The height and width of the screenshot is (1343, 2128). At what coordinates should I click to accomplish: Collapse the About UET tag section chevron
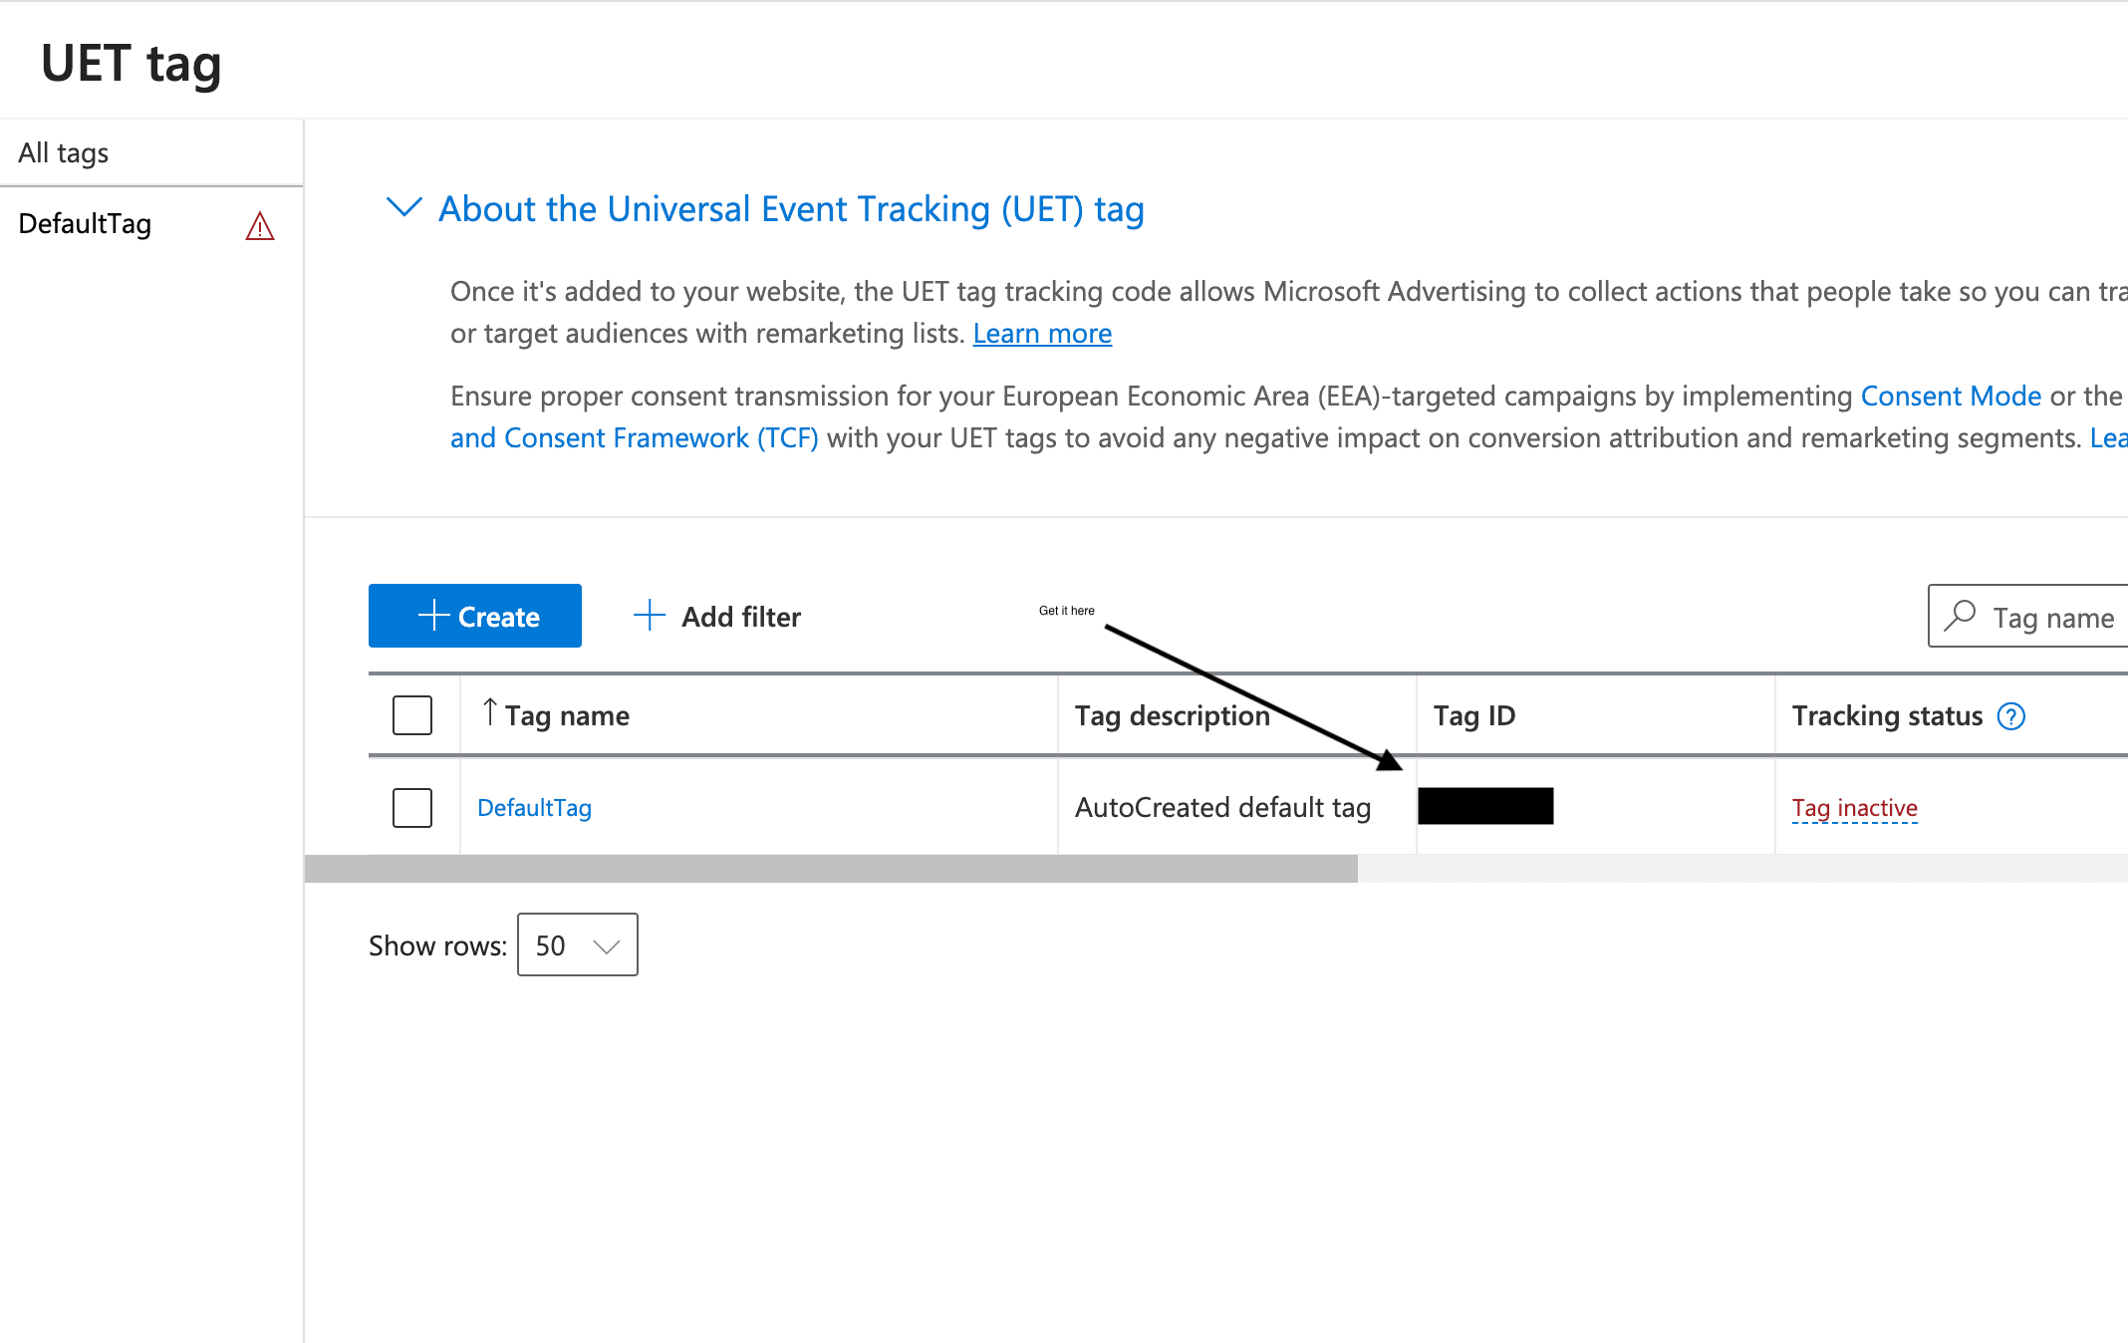click(x=403, y=207)
